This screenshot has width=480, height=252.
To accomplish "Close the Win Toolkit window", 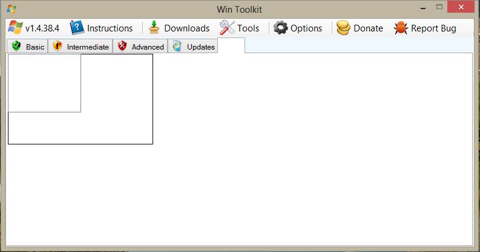I will point(461,7).
